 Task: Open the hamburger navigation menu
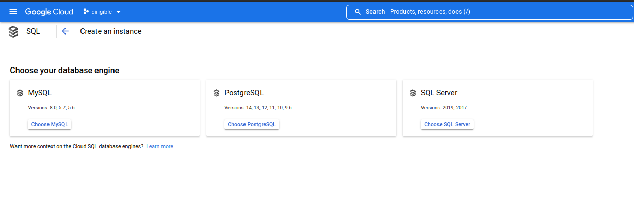click(13, 12)
